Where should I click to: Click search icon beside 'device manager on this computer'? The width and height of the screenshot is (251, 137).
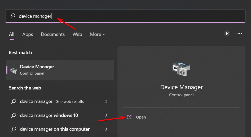(14, 129)
